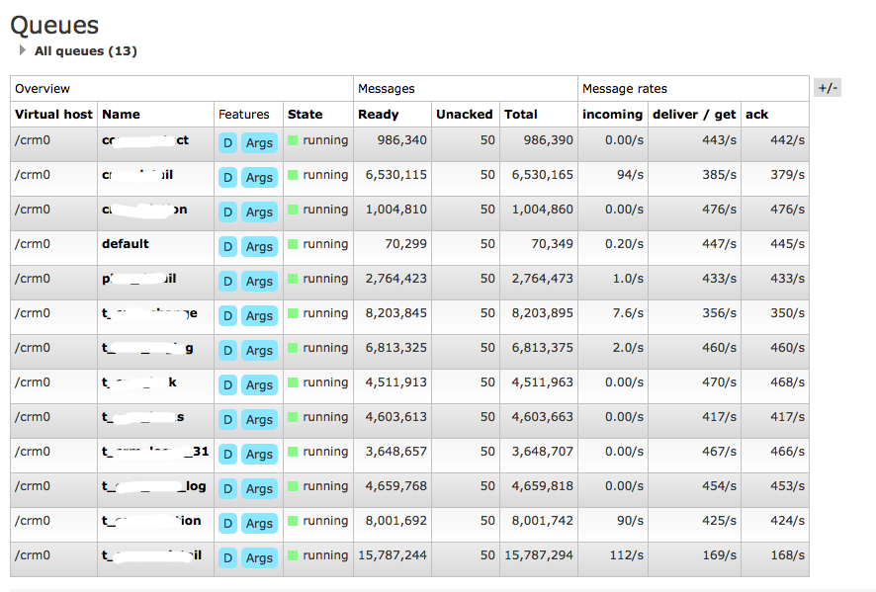The width and height of the screenshot is (876, 592).
Task: Toggle column display with +/- button
Action: click(x=828, y=88)
